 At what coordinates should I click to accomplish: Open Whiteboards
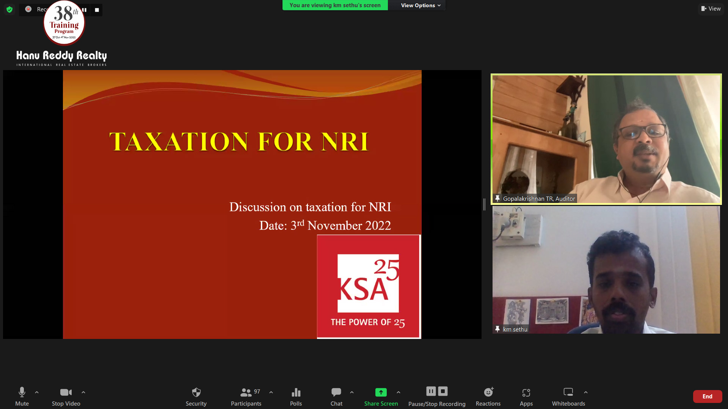click(568, 396)
